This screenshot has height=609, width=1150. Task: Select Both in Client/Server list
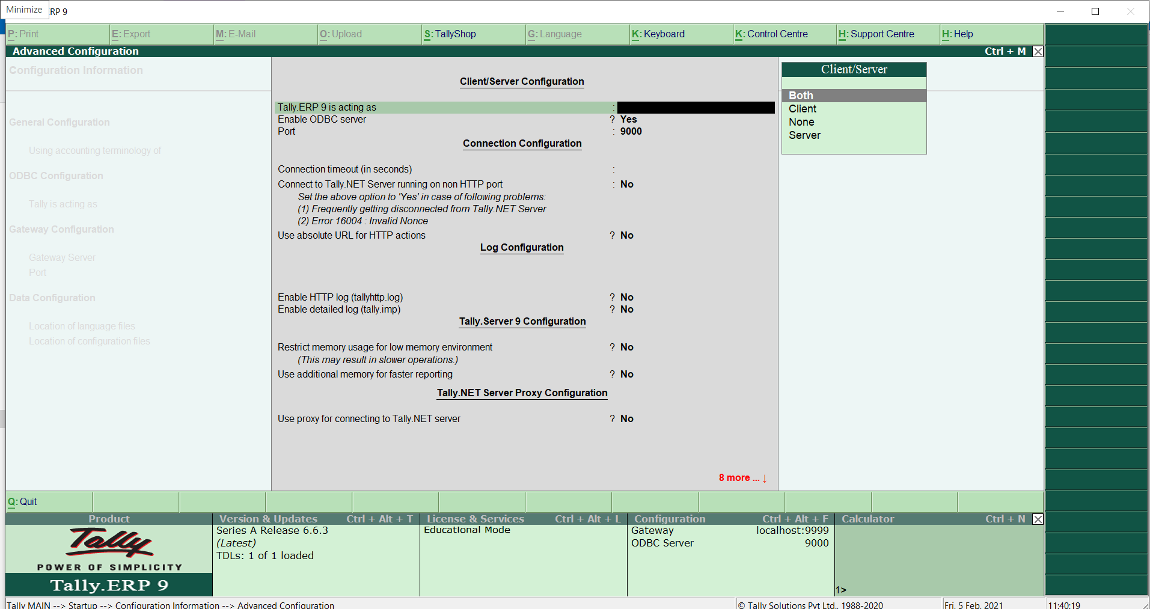click(x=854, y=96)
